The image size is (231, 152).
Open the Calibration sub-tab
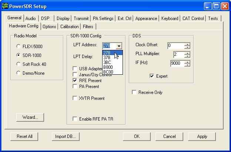(70, 27)
